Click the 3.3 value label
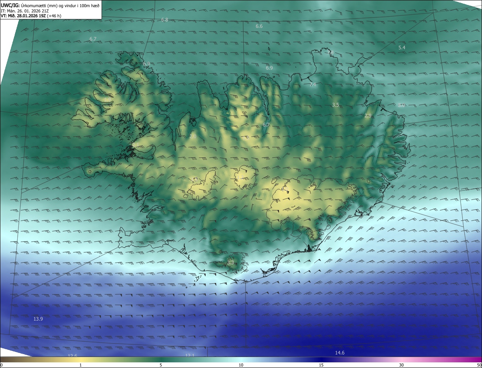 click(x=230, y=263)
